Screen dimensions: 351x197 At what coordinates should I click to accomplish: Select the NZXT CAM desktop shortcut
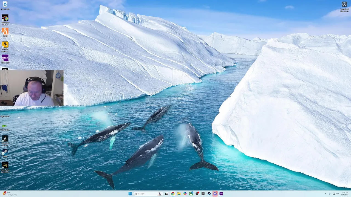click(x=5, y=59)
